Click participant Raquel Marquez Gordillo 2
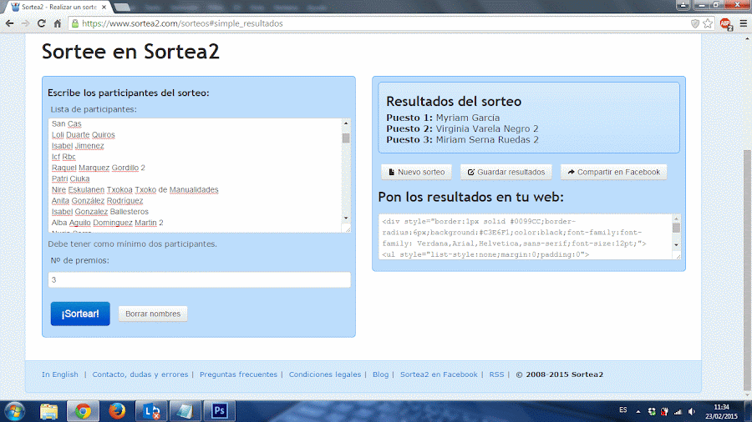Image resolution: width=752 pixels, height=422 pixels. click(x=99, y=168)
